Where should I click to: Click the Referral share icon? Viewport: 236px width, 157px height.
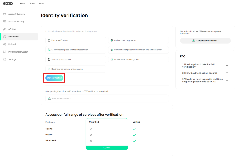pos(5,44)
